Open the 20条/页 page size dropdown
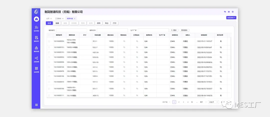 tap(213, 102)
